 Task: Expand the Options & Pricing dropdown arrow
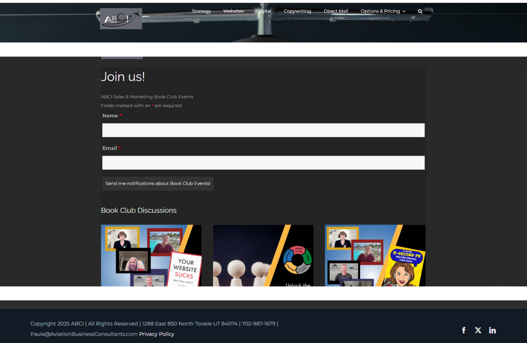(x=404, y=12)
